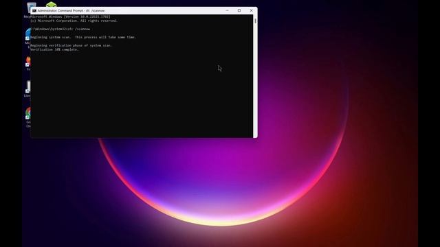Click the 'Beginning system scan' message line
440x247 pixels.
pos(83,37)
